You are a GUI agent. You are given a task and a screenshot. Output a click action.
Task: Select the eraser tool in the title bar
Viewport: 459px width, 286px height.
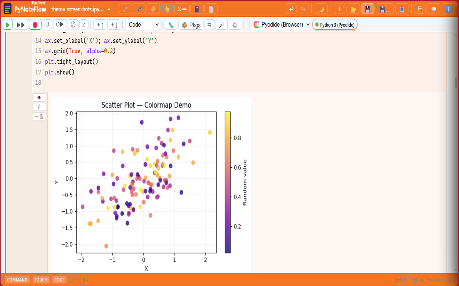coord(153,9)
